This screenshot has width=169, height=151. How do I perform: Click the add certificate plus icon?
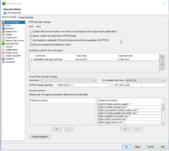[x=162, y=61]
